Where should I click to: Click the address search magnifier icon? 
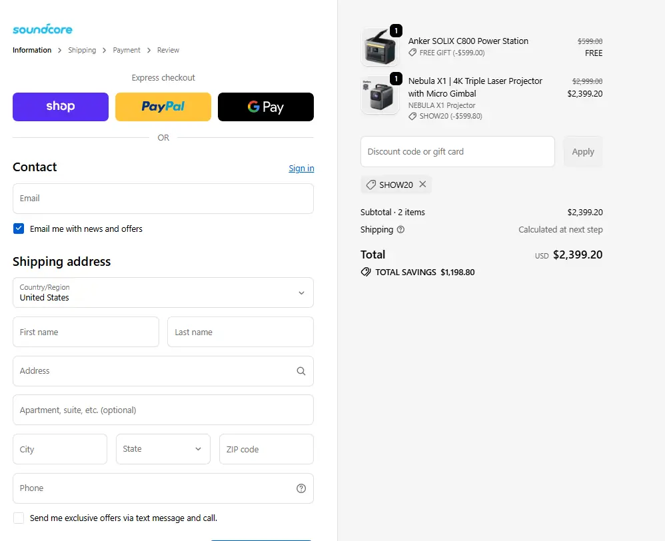tap(301, 372)
